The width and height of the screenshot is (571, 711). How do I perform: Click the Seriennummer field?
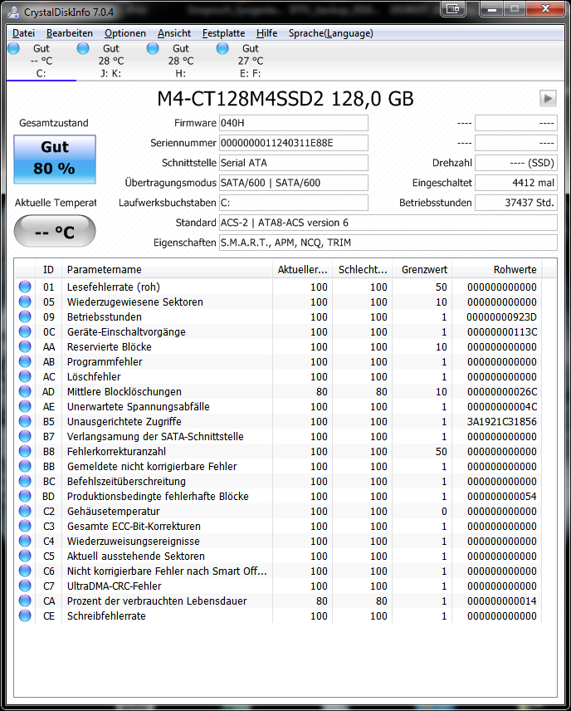[294, 143]
